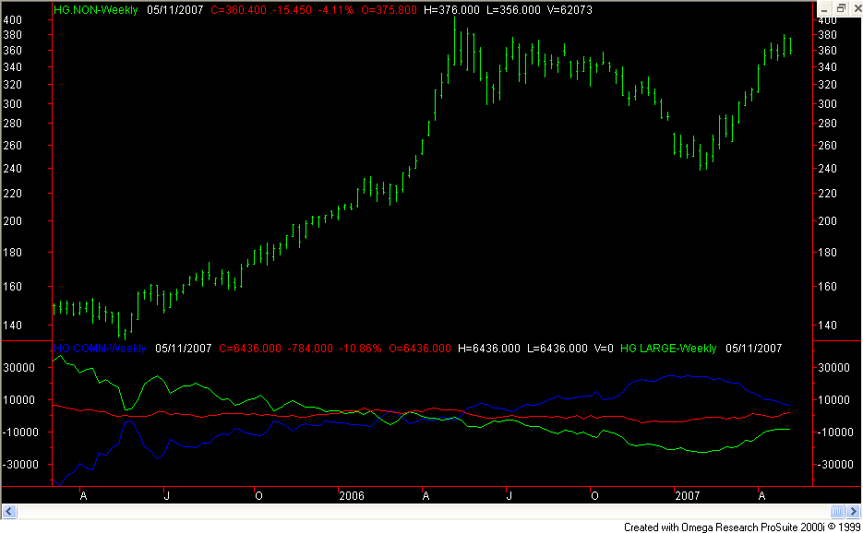The height and width of the screenshot is (533, 863).
Task: Click the chart restore window icon
Action: point(841,7)
